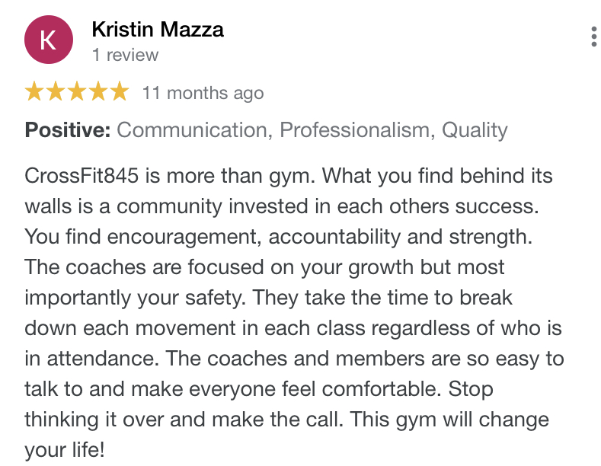Open Kristin Mazza's reviewer profile name

[x=158, y=29]
